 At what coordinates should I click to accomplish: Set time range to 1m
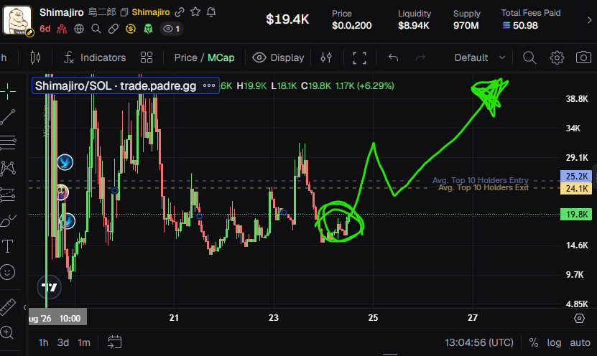pos(84,342)
